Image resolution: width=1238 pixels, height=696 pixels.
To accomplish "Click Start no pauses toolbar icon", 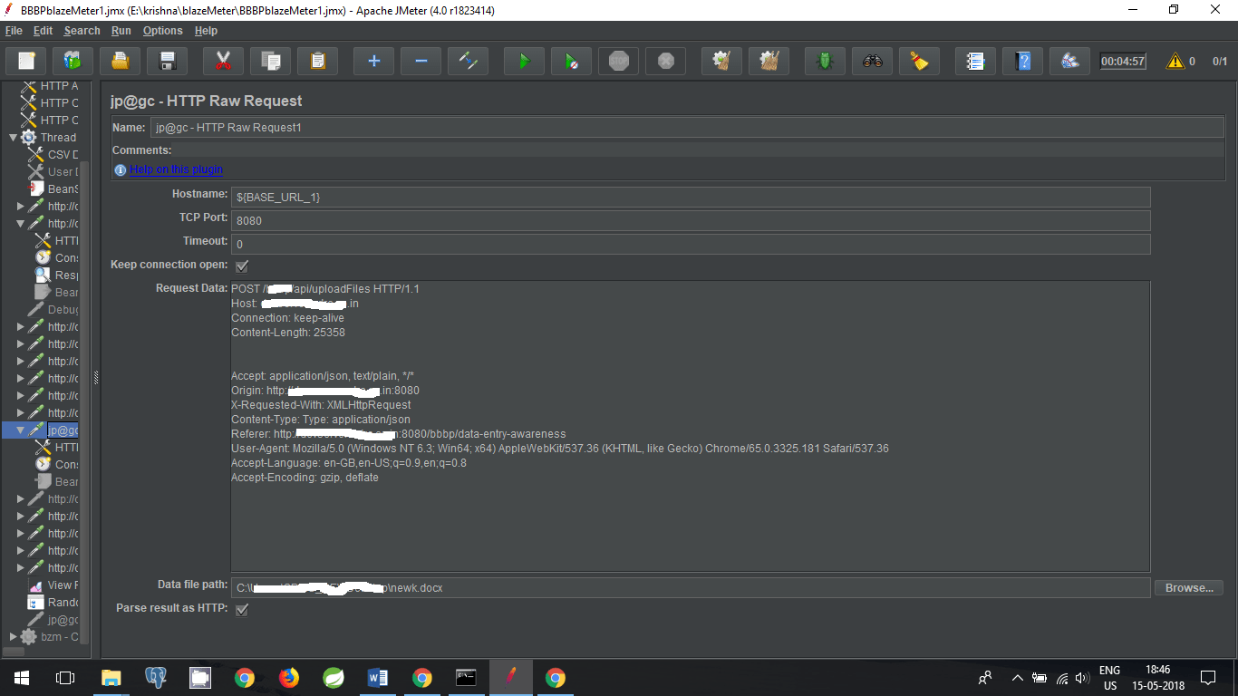I will (571, 62).
